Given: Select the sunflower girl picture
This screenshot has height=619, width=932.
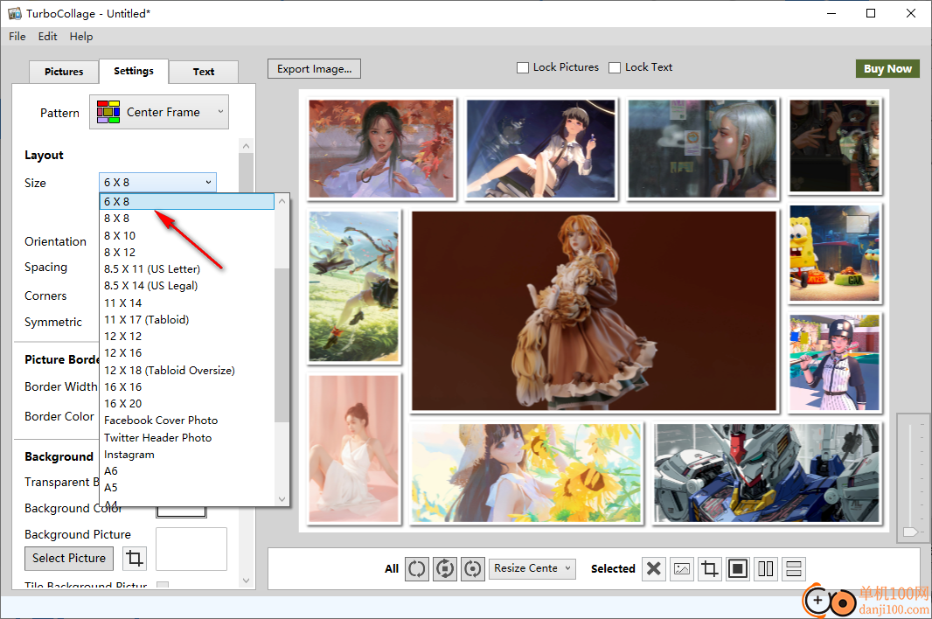Looking at the screenshot, I should click(526, 473).
